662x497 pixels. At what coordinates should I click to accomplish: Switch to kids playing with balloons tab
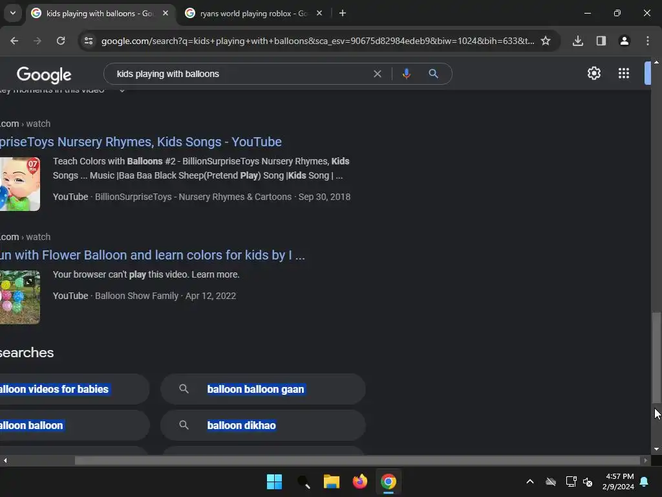click(x=100, y=14)
